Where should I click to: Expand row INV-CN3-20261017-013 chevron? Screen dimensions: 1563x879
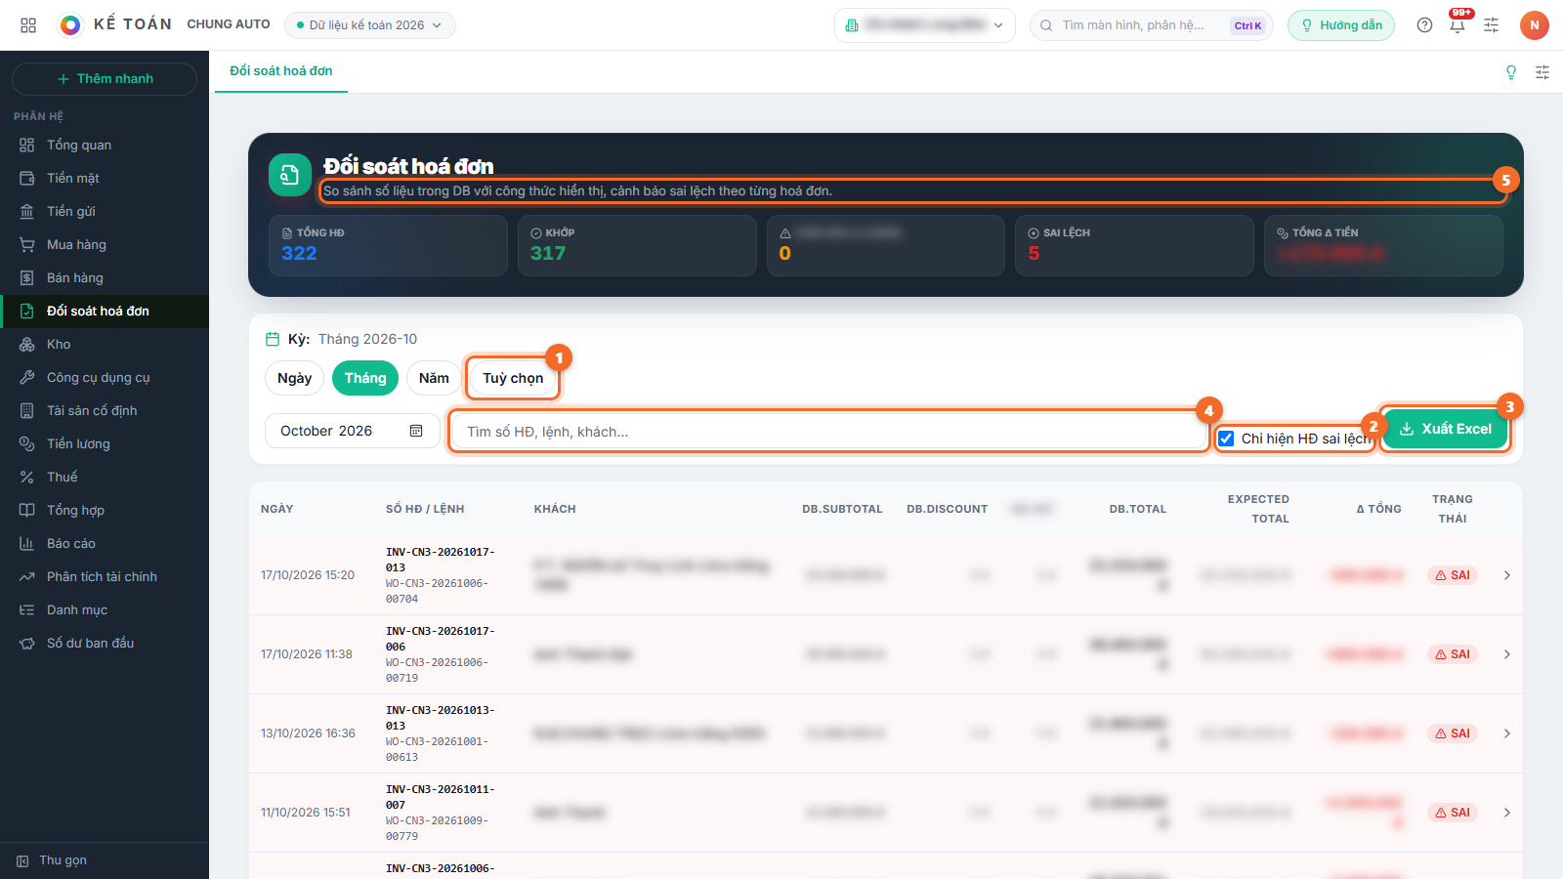pos(1507,575)
